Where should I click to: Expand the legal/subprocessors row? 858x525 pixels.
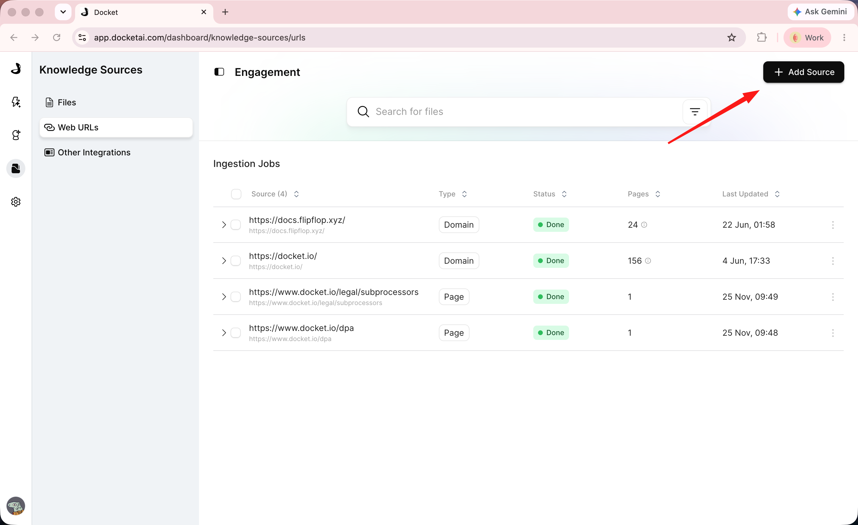223,297
